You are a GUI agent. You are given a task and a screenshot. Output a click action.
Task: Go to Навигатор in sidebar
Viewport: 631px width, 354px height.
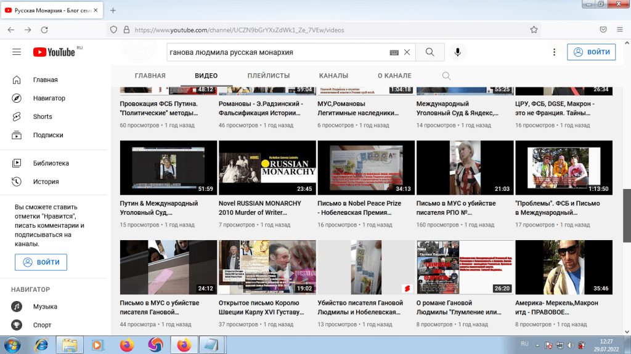pos(49,98)
